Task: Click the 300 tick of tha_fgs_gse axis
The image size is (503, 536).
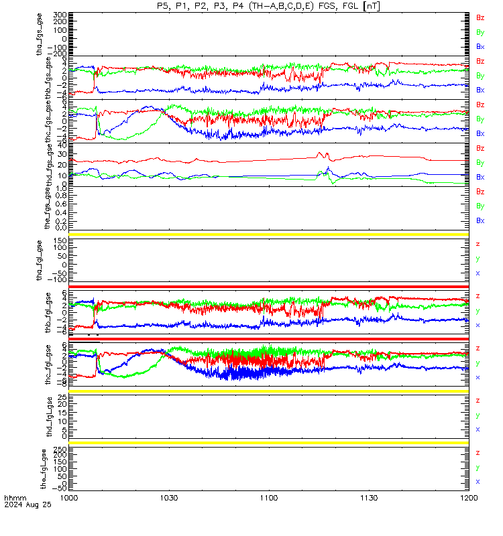Action: [60, 15]
